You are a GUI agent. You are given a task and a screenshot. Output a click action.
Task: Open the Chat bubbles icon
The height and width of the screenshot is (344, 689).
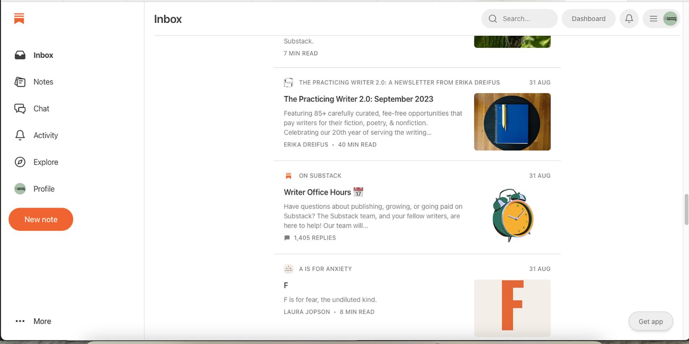point(20,109)
